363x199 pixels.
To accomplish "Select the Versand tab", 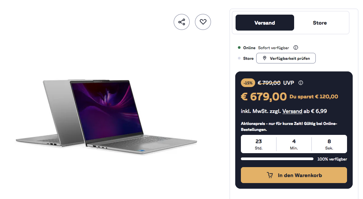I will click(x=265, y=23).
